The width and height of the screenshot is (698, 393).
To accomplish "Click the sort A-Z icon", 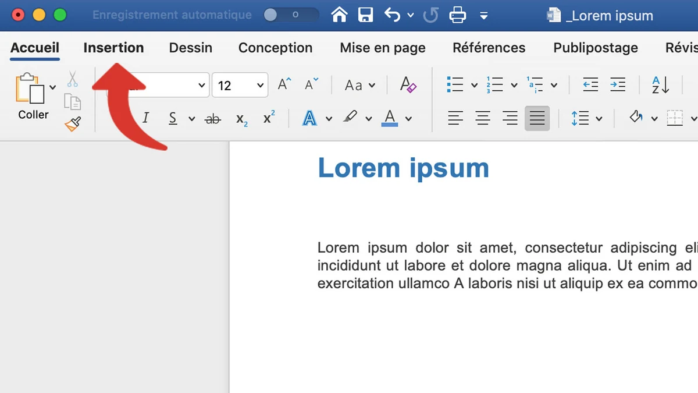I will [x=660, y=84].
